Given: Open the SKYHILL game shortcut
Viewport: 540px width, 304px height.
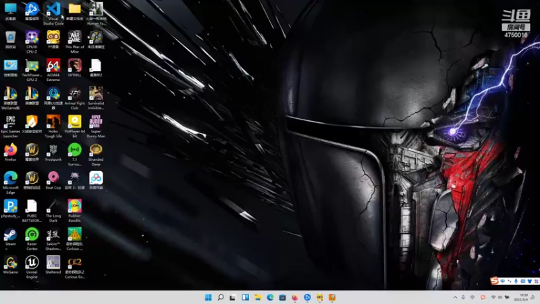Looking at the screenshot, I should coord(74,68).
